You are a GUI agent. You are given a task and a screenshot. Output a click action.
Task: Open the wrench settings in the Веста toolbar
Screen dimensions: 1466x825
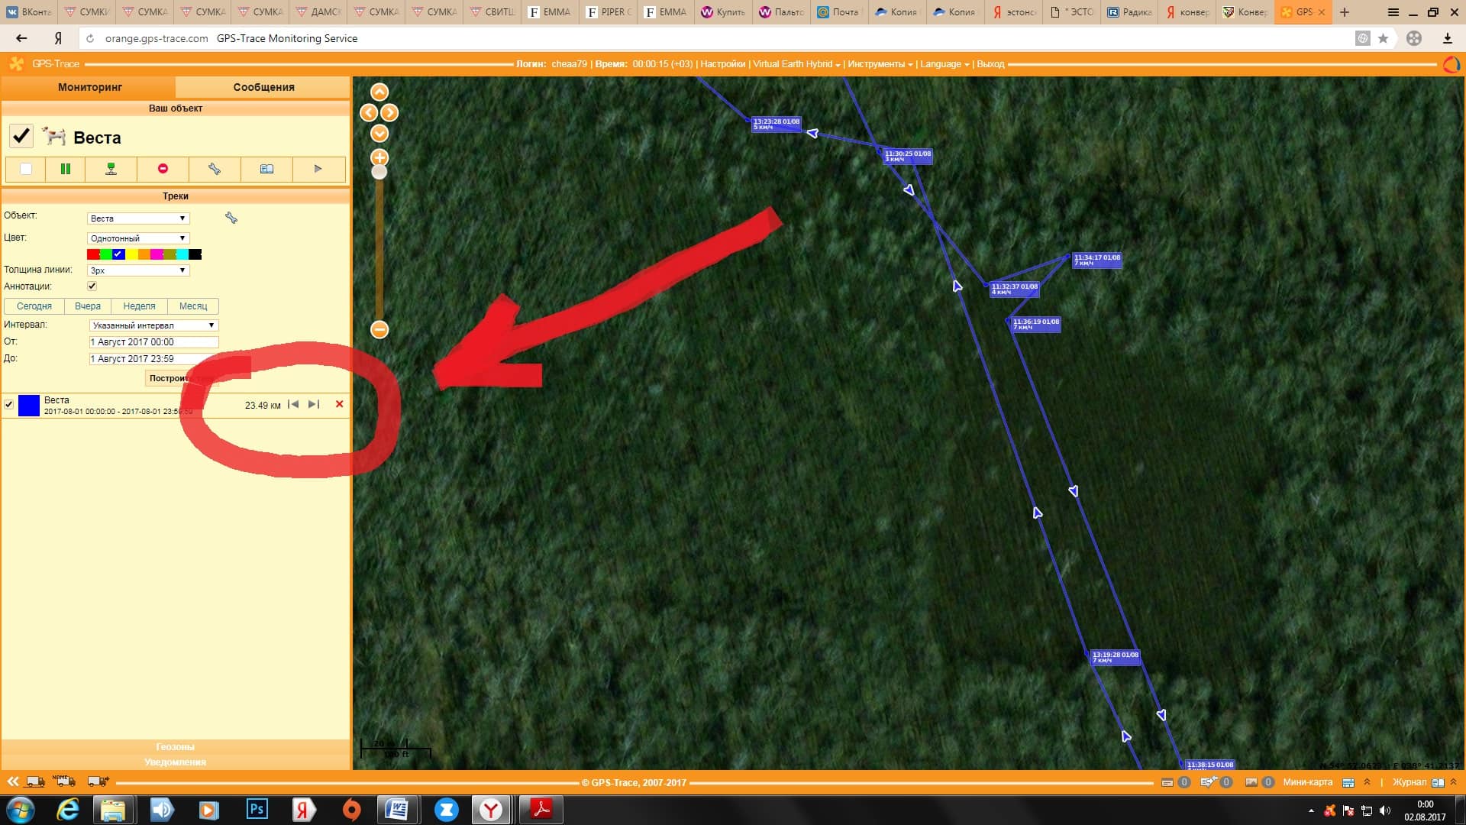pyautogui.click(x=215, y=169)
